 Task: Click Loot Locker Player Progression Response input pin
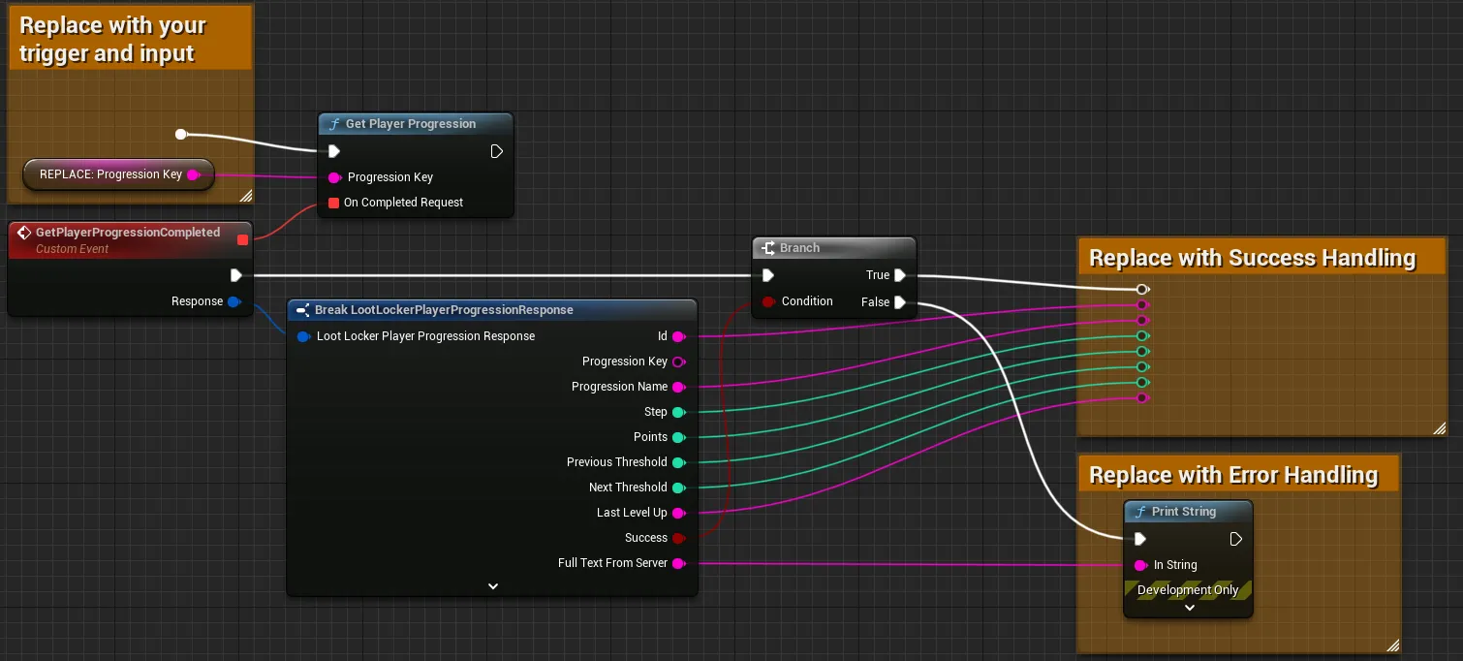point(303,336)
